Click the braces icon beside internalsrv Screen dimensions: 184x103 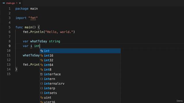[x=42, y=84]
